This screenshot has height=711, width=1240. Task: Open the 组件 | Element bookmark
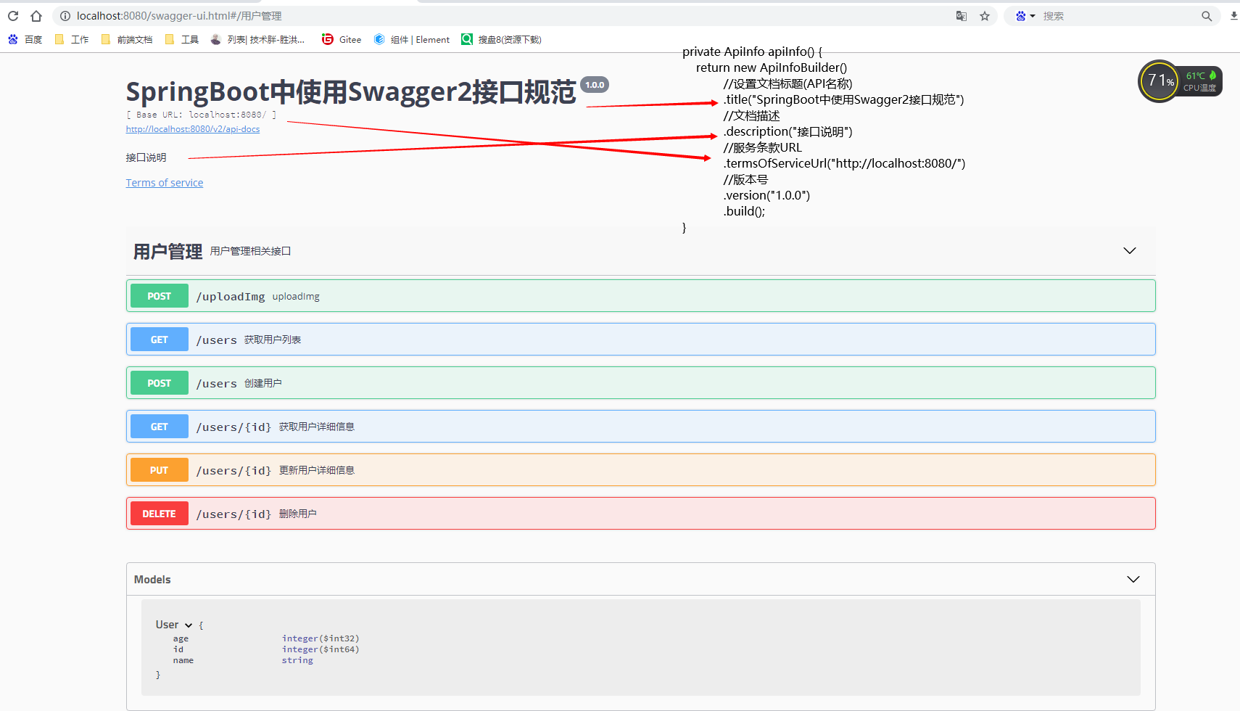click(x=412, y=40)
